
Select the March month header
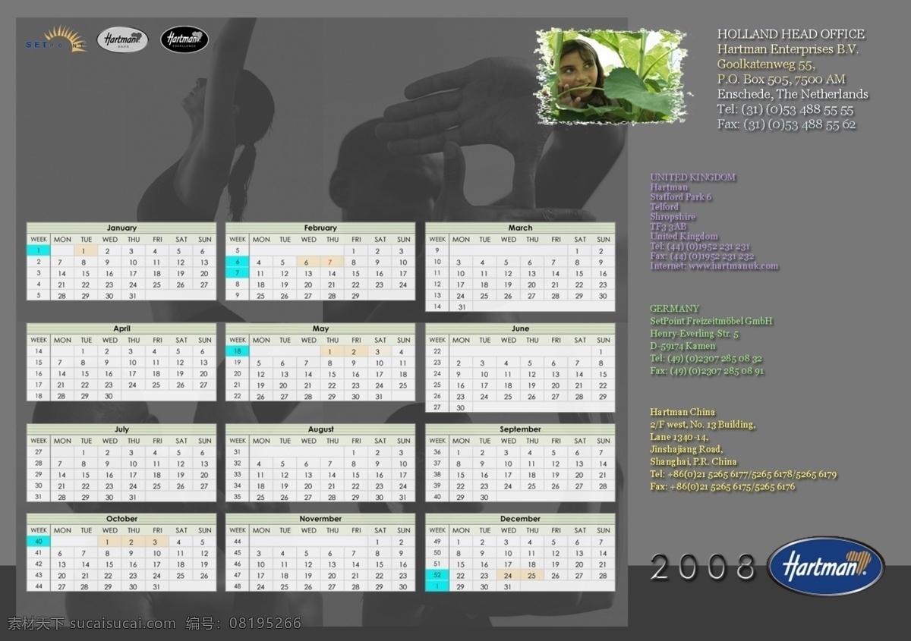(520, 228)
